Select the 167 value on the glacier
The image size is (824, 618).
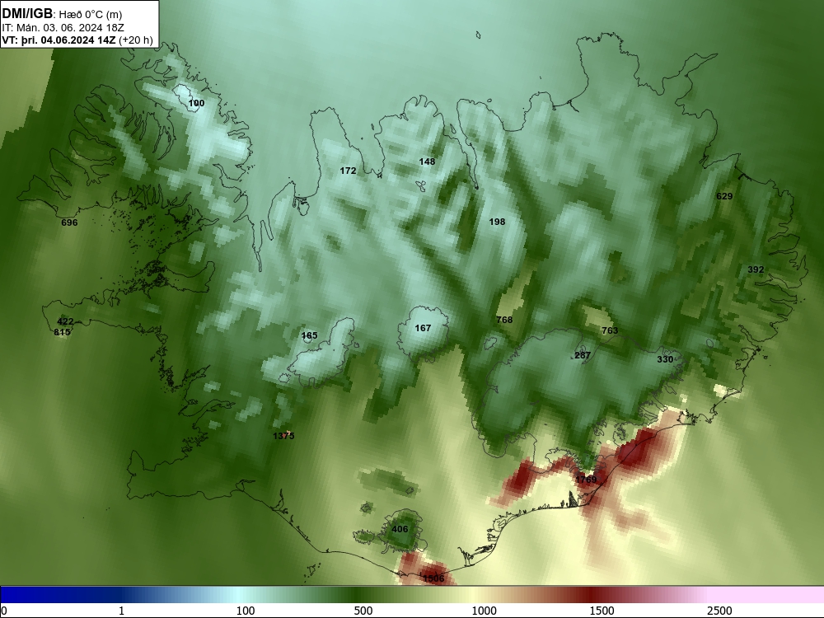(x=423, y=328)
